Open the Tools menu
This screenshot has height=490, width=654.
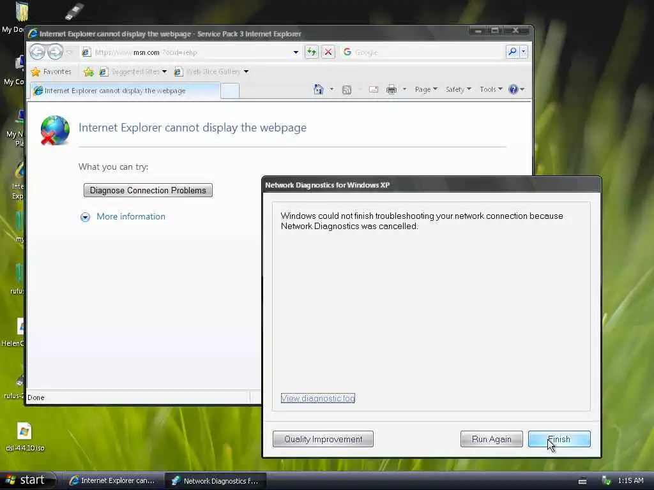491,89
